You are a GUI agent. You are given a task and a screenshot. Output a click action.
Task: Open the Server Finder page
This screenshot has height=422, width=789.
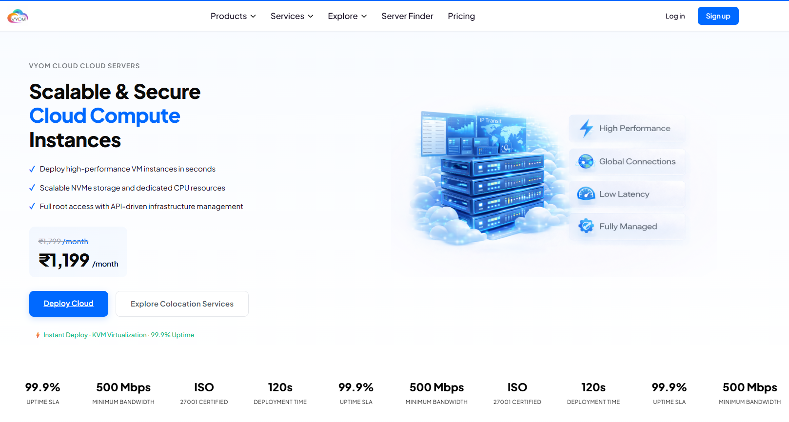point(407,16)
